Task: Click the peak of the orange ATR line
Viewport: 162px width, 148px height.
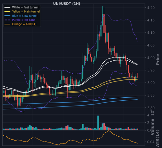Action: pos(109,131)
